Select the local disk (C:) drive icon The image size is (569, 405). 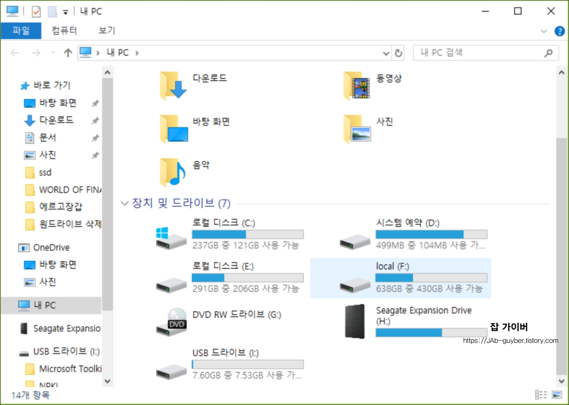click(171, 238)
